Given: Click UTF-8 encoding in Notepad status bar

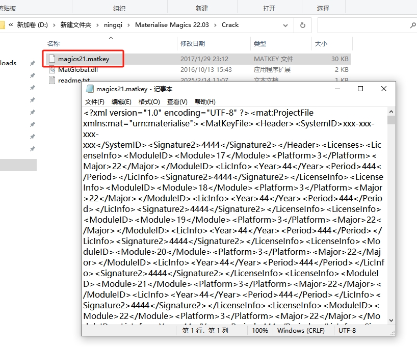Looking at the screenshot, I should pyautogui.click(x=347, y=331).
